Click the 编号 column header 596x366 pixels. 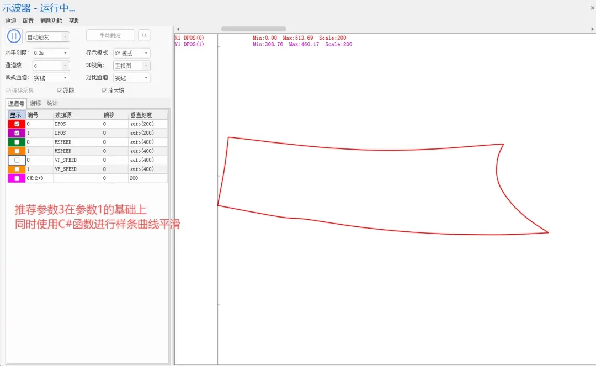pyautogui.click(x=40, y=115)
